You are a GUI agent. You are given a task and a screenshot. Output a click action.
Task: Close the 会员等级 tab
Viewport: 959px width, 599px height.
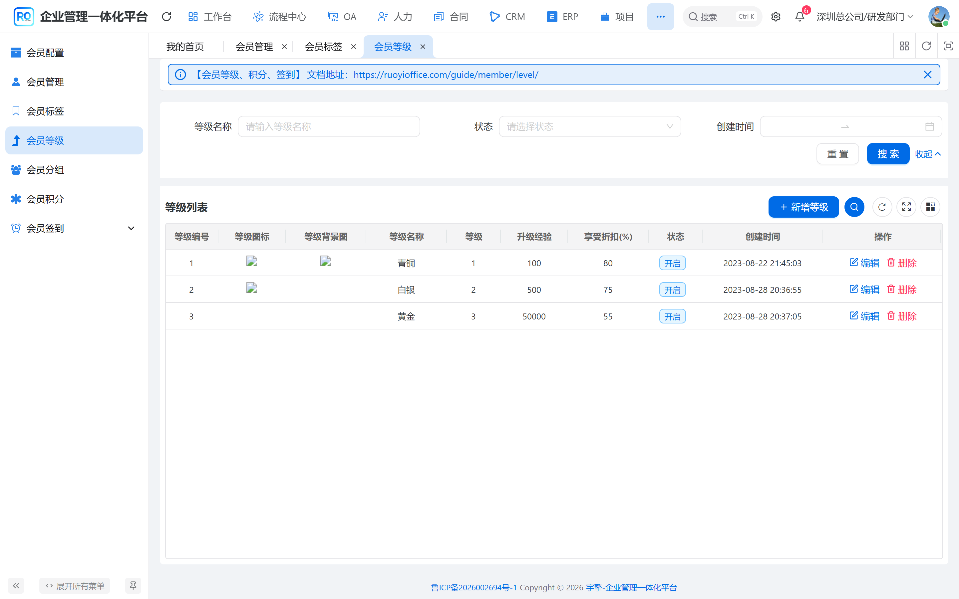tap(423, 47)
